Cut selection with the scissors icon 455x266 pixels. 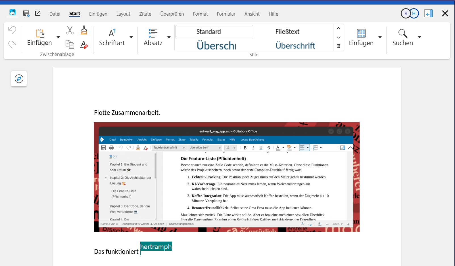70,30
